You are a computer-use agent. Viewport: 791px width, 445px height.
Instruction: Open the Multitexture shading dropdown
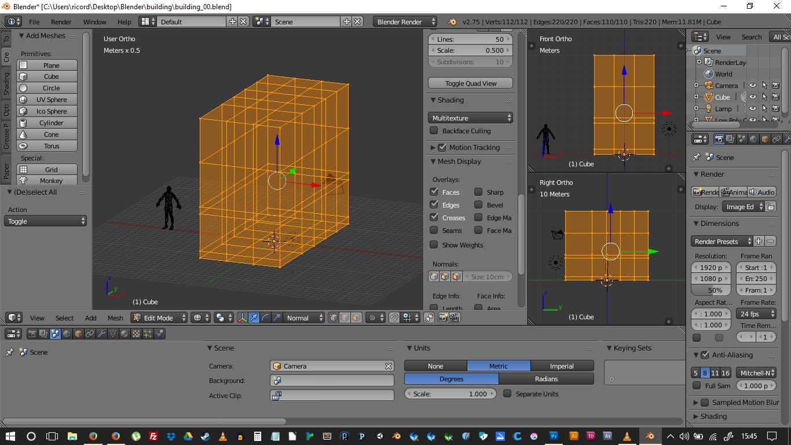(x=471, y=118)
